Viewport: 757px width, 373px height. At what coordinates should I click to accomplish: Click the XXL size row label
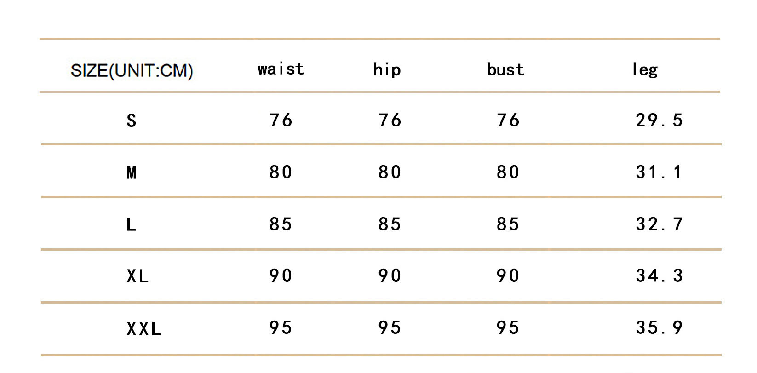[144, 329]
